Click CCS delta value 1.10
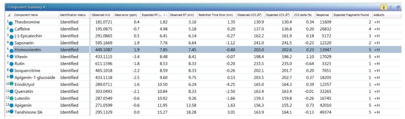The height and width of the screenshot is (119, 405). (x=310, y=57)
